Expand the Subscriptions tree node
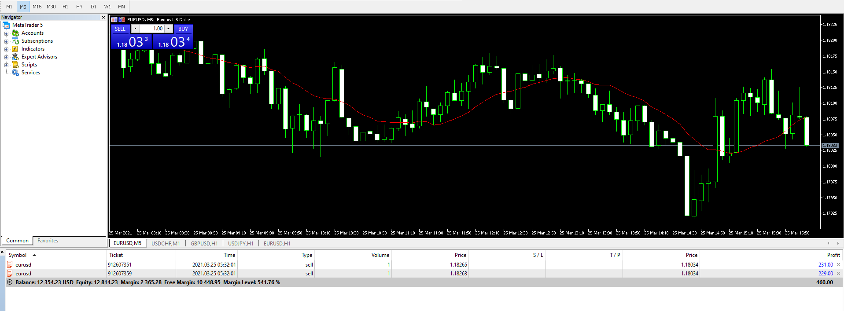Viewport: 844px width, 311px height. (7, 41)
